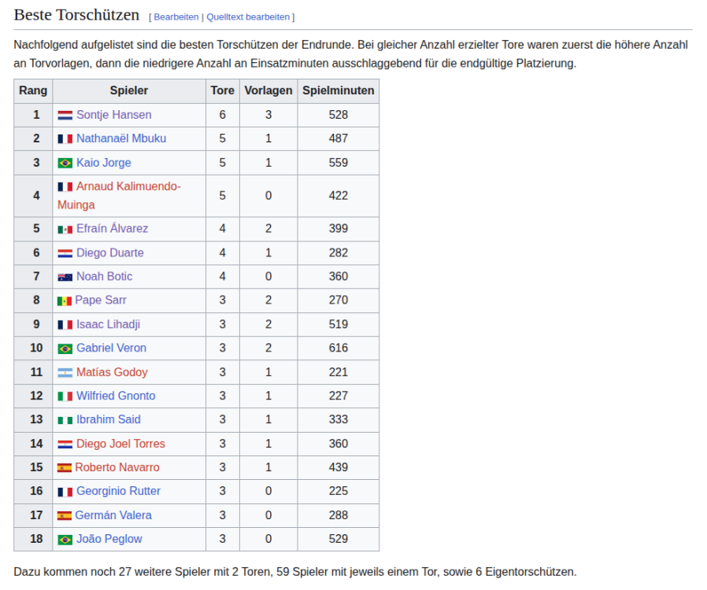The width and height of the screenshot is (707, 590).
Task: Click the Argentine flag beside Matías Godoy
Action: click(65, 372)
